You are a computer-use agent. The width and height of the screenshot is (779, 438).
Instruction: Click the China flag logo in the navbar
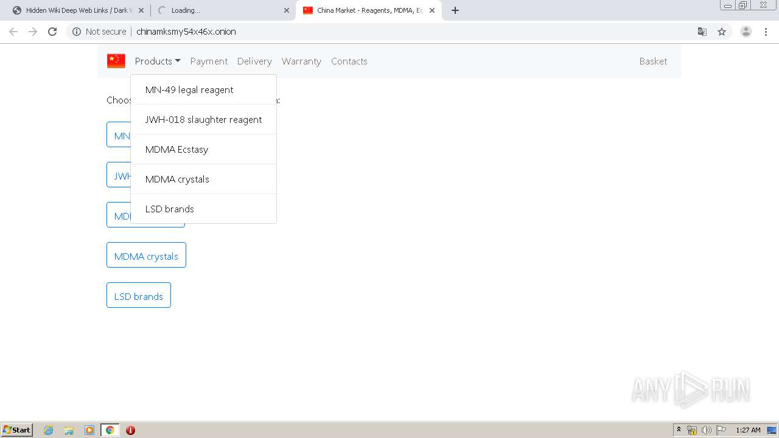116,61
